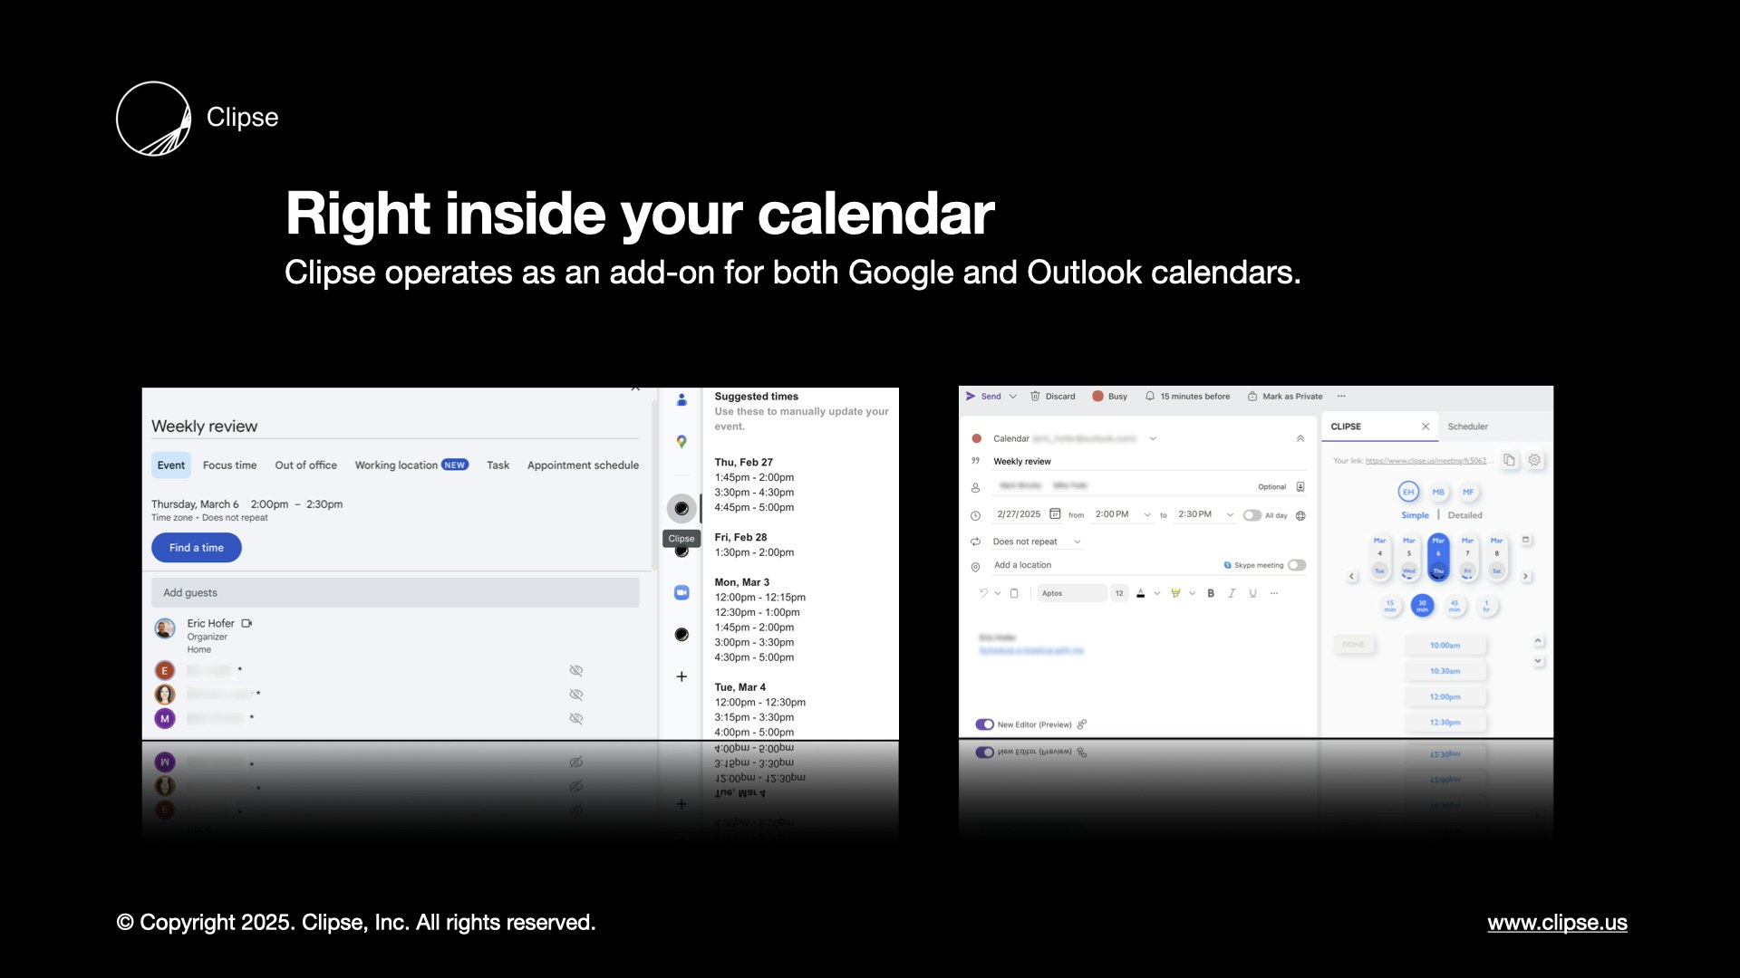Toggle visibility for guest with photo avatar
1740x978 pixels.
pos(575,695)
